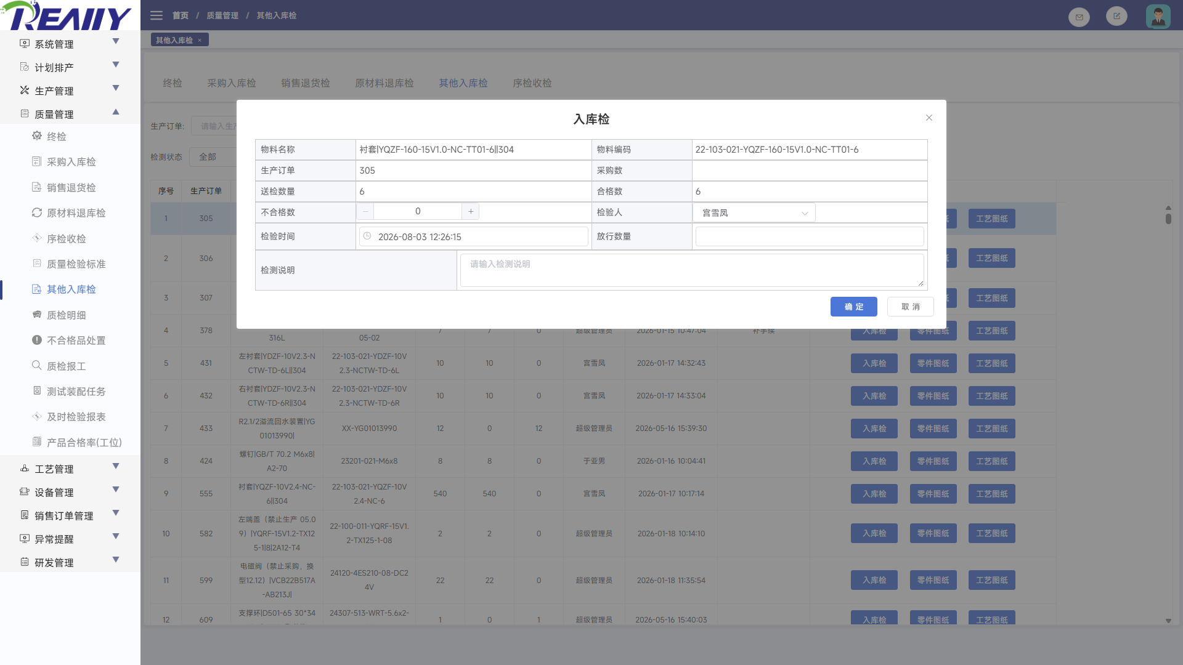
Task: Switch to the 采购入库检 tab
Action: [x=232, y=83]
